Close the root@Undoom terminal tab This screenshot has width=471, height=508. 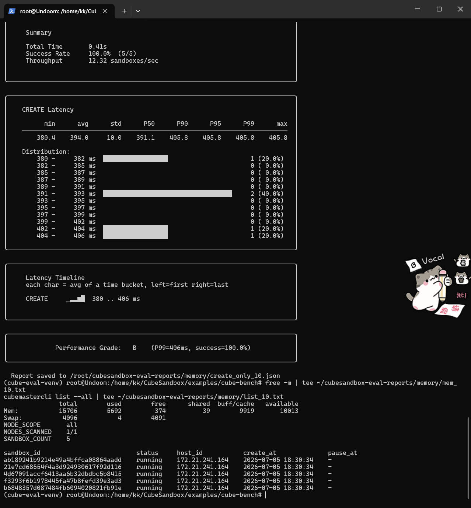pos(105,11)
